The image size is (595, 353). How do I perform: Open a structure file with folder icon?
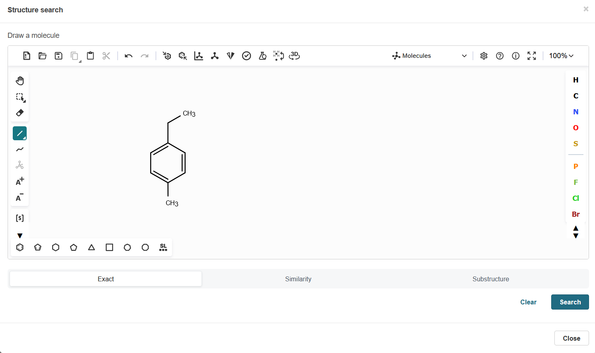coord(43,56)
